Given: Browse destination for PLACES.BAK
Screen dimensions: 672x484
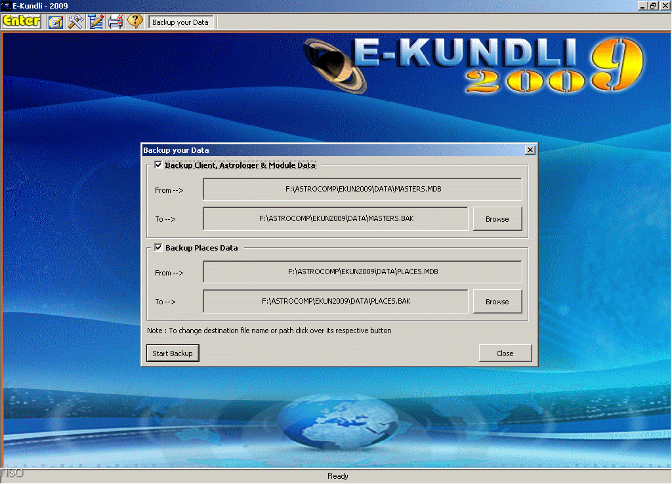Looking at the screenshot, I should coord(497,302).
